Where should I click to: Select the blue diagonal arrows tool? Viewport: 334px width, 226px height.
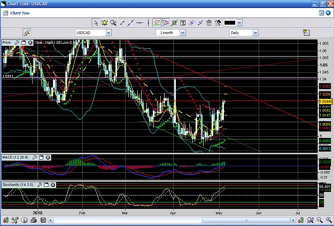pos(200,22)
